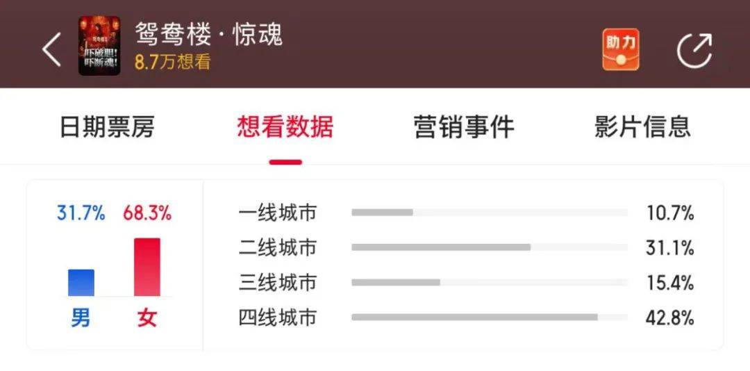Open the 鸳鸯楼·惊魂 movie poster thumbnail

pos(99,46)
